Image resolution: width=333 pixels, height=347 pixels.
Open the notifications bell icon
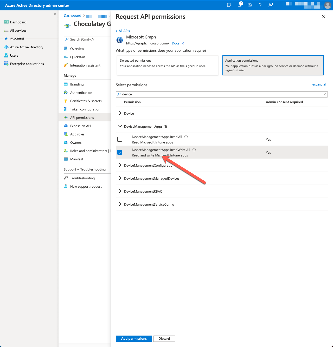240,5
